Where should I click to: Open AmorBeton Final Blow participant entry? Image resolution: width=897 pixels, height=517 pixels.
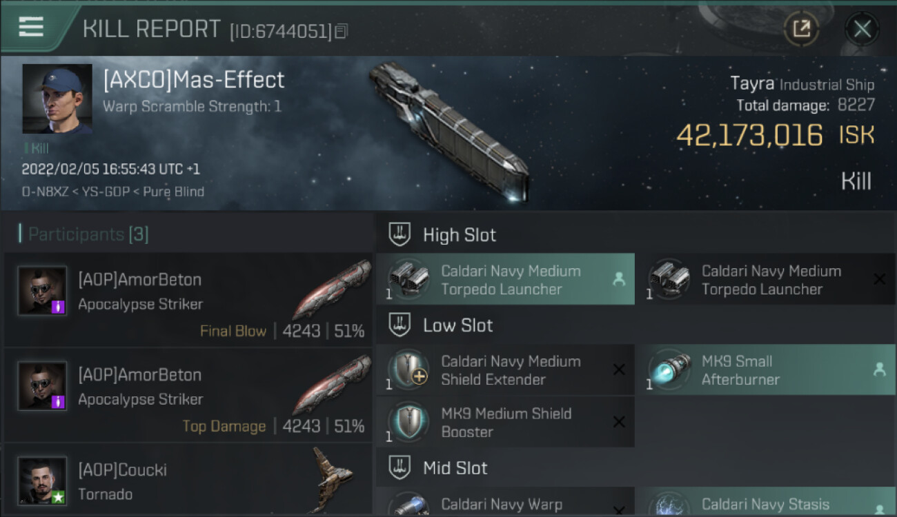[x=188, y=300]
